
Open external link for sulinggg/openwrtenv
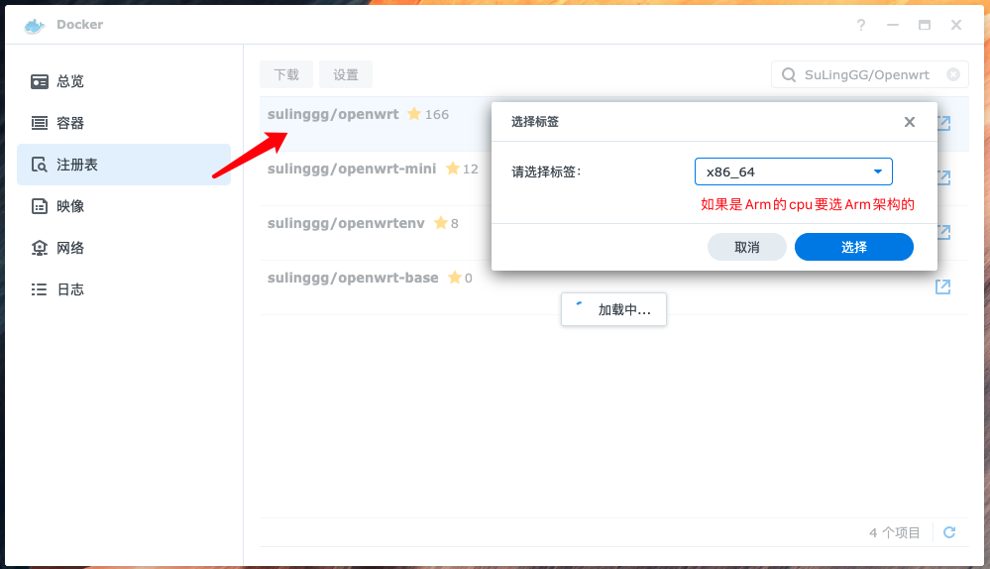(x=944, y=232)
